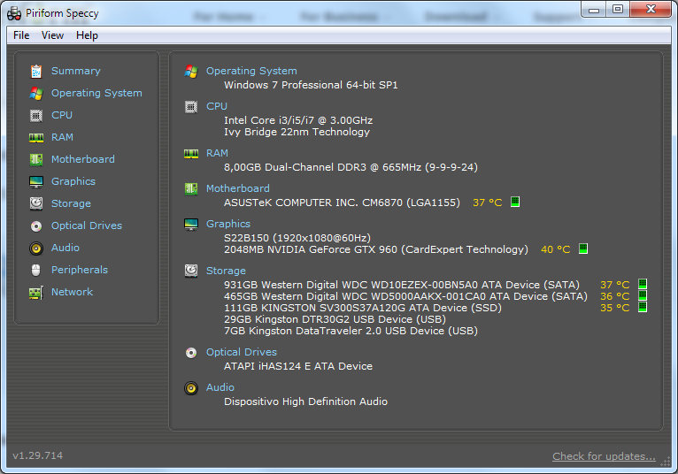Select Operating System in the sidebar

coord(96,93)
